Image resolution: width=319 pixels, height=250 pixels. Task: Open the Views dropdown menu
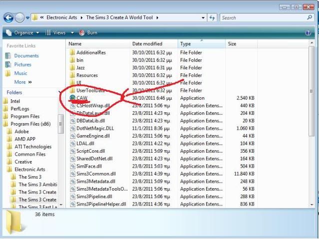coord(56,32)
